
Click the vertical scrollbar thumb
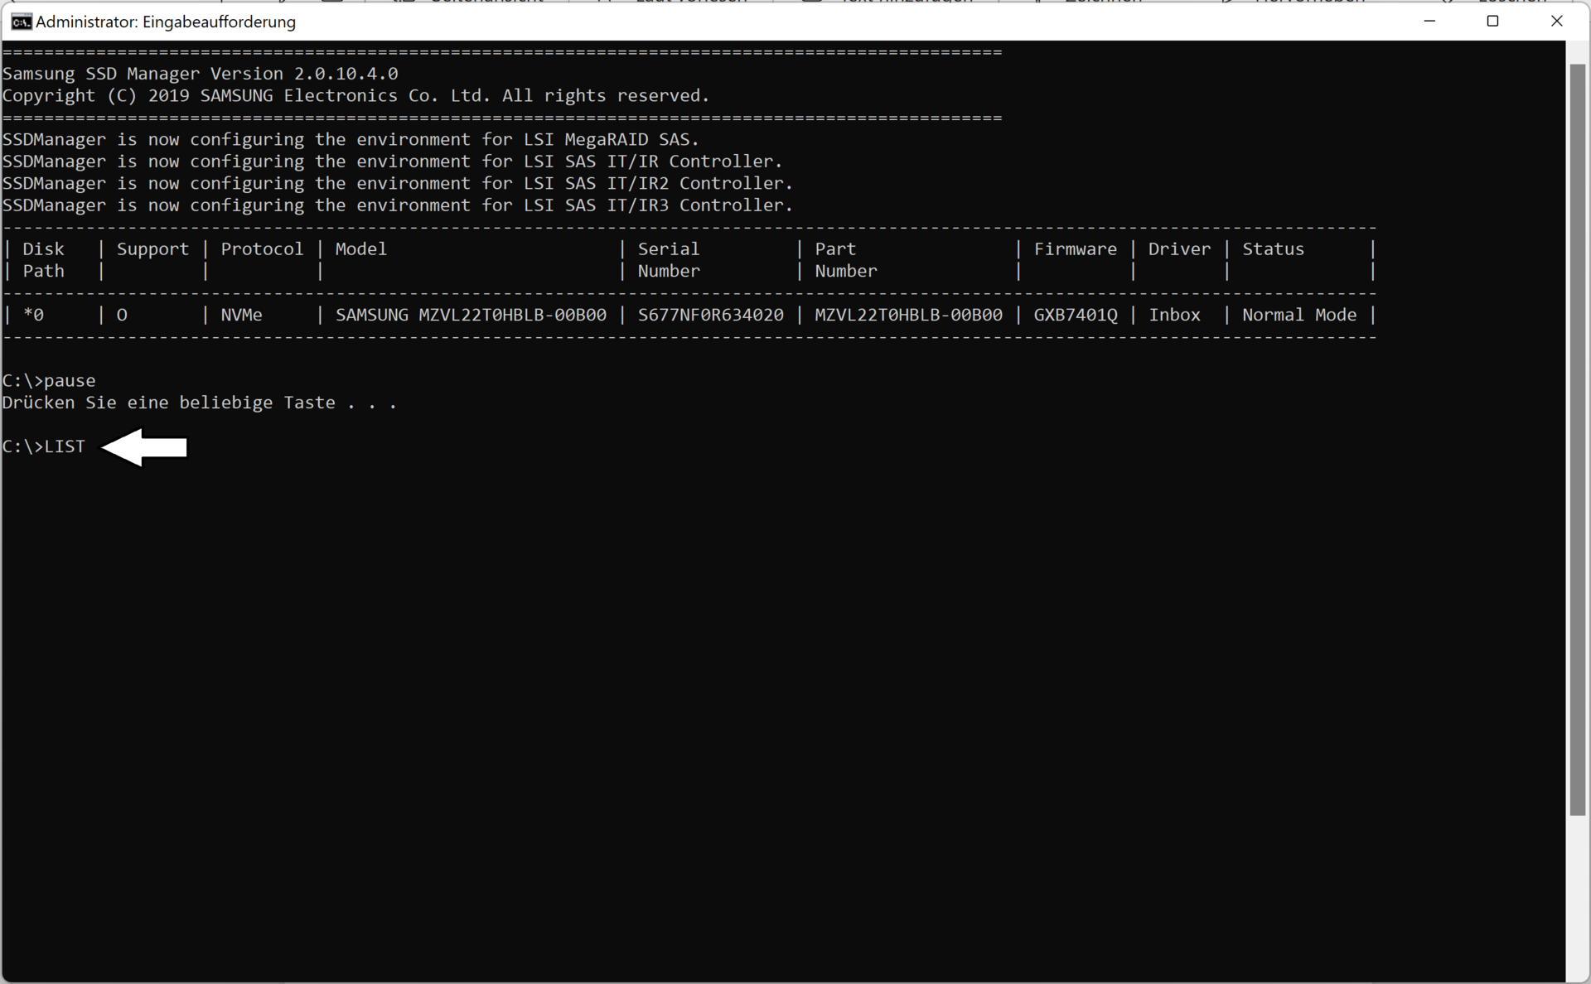pyautogui.click(x=1578, y=440)
